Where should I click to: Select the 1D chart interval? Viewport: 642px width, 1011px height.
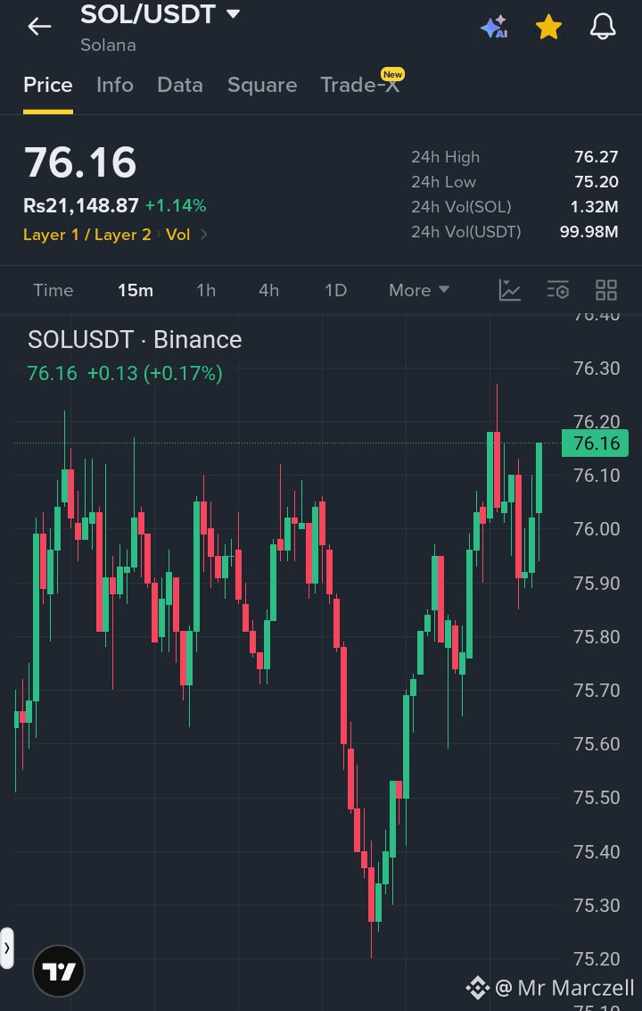tap(336, 290)
